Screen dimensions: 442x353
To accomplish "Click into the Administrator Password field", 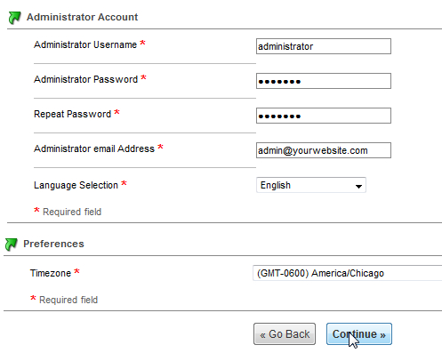I will 324,81.
